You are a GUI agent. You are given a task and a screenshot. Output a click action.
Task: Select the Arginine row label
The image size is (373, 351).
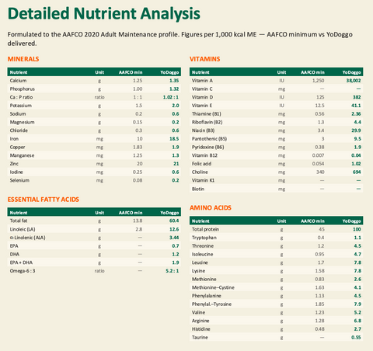point(200,321)
